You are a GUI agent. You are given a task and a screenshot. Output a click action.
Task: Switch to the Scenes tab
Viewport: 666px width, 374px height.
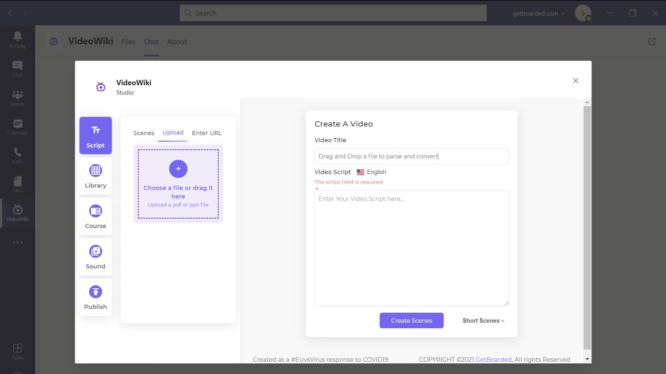[x=144, y=133]
